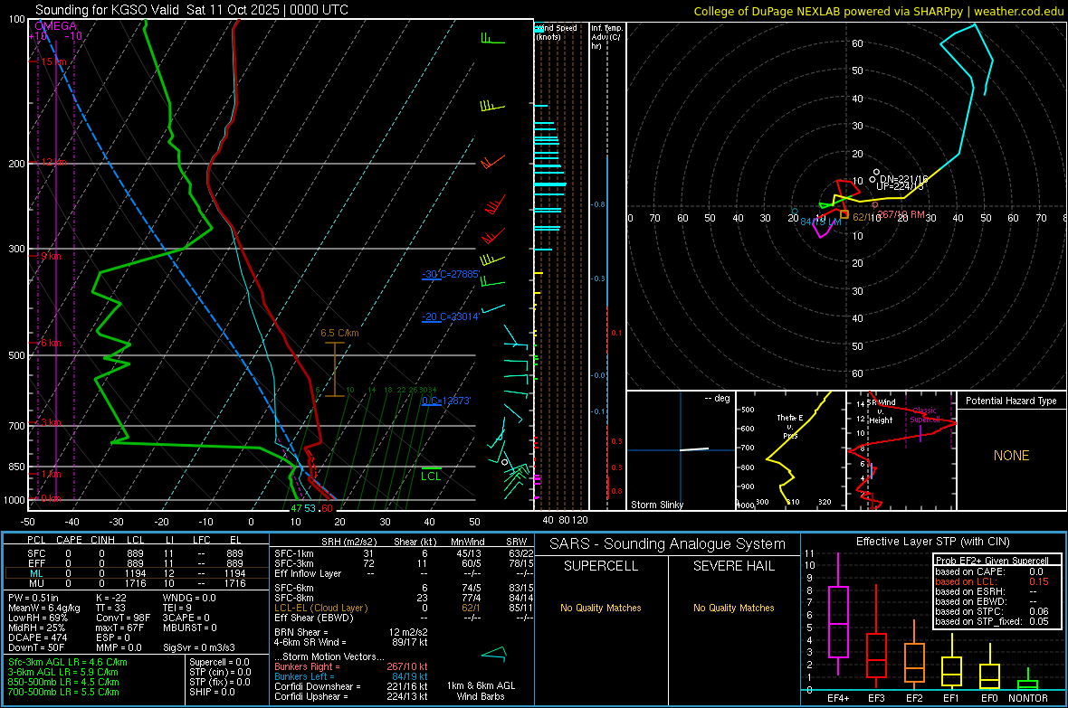Screen dimensions: 1068x708
Task: Select the SFC parcel row
Action: 136,553
